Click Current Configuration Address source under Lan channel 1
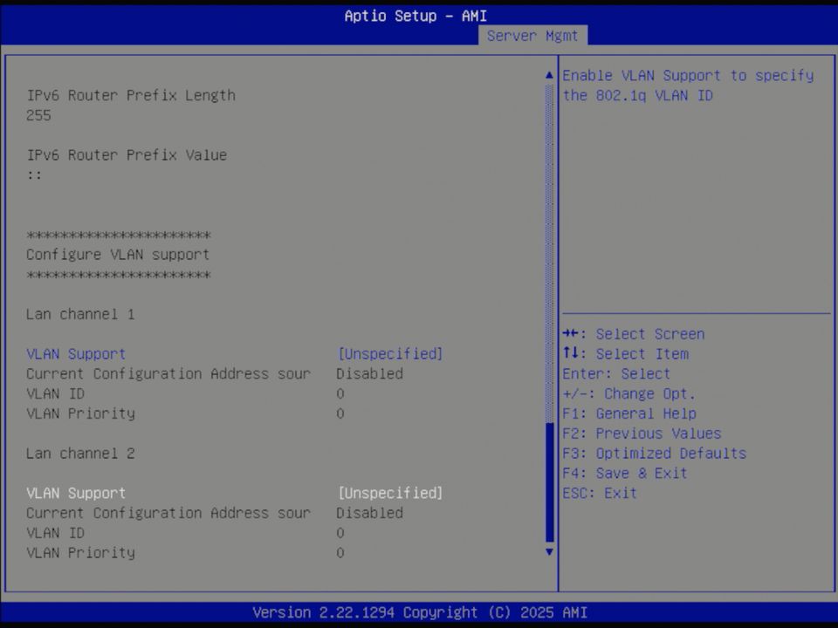The width and height of the screenshot is (838, 628). [167, 373]
